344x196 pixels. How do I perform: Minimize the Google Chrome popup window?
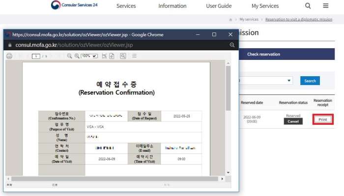point(198,35)
